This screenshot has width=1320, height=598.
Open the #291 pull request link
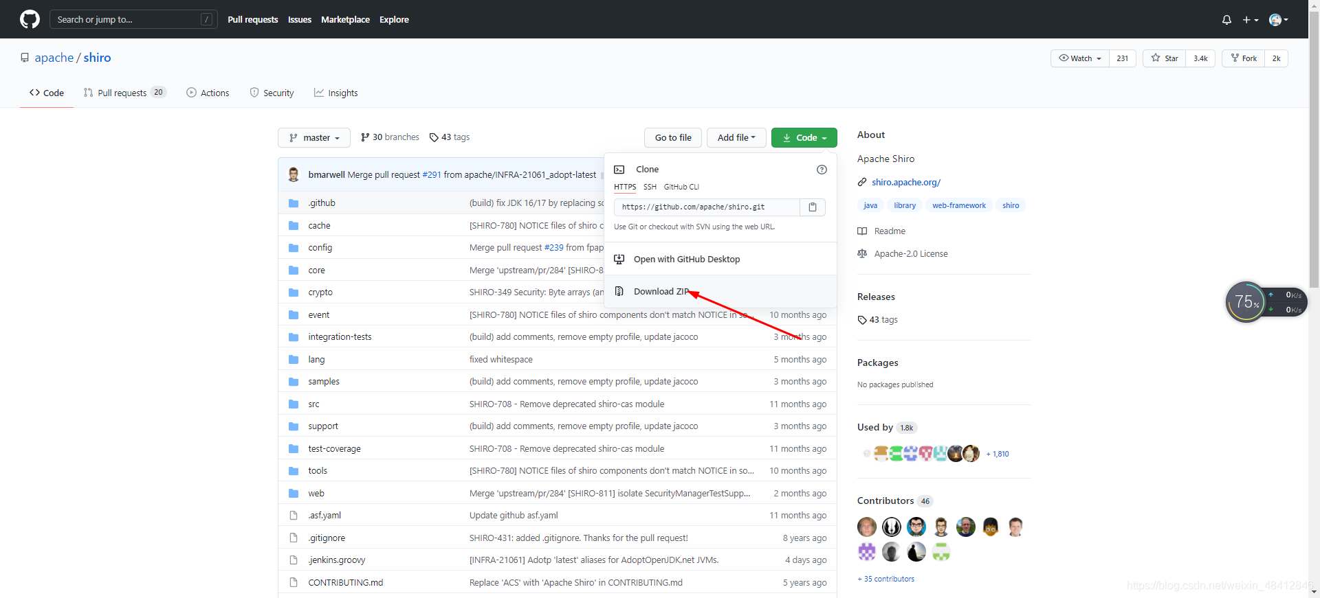432,174
